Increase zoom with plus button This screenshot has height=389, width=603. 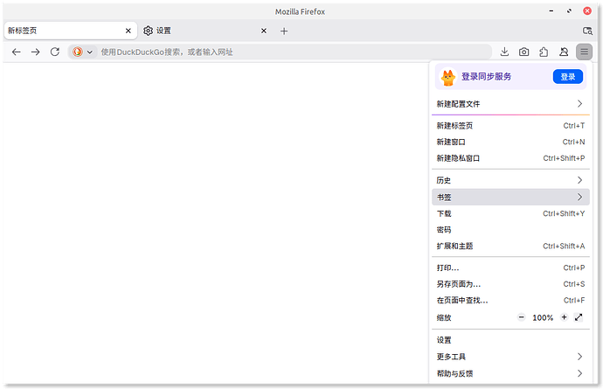(565, 317)
